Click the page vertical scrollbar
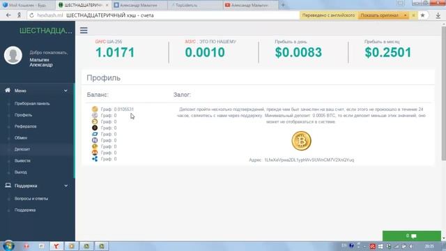446x251 pixels. coord(444,93)
